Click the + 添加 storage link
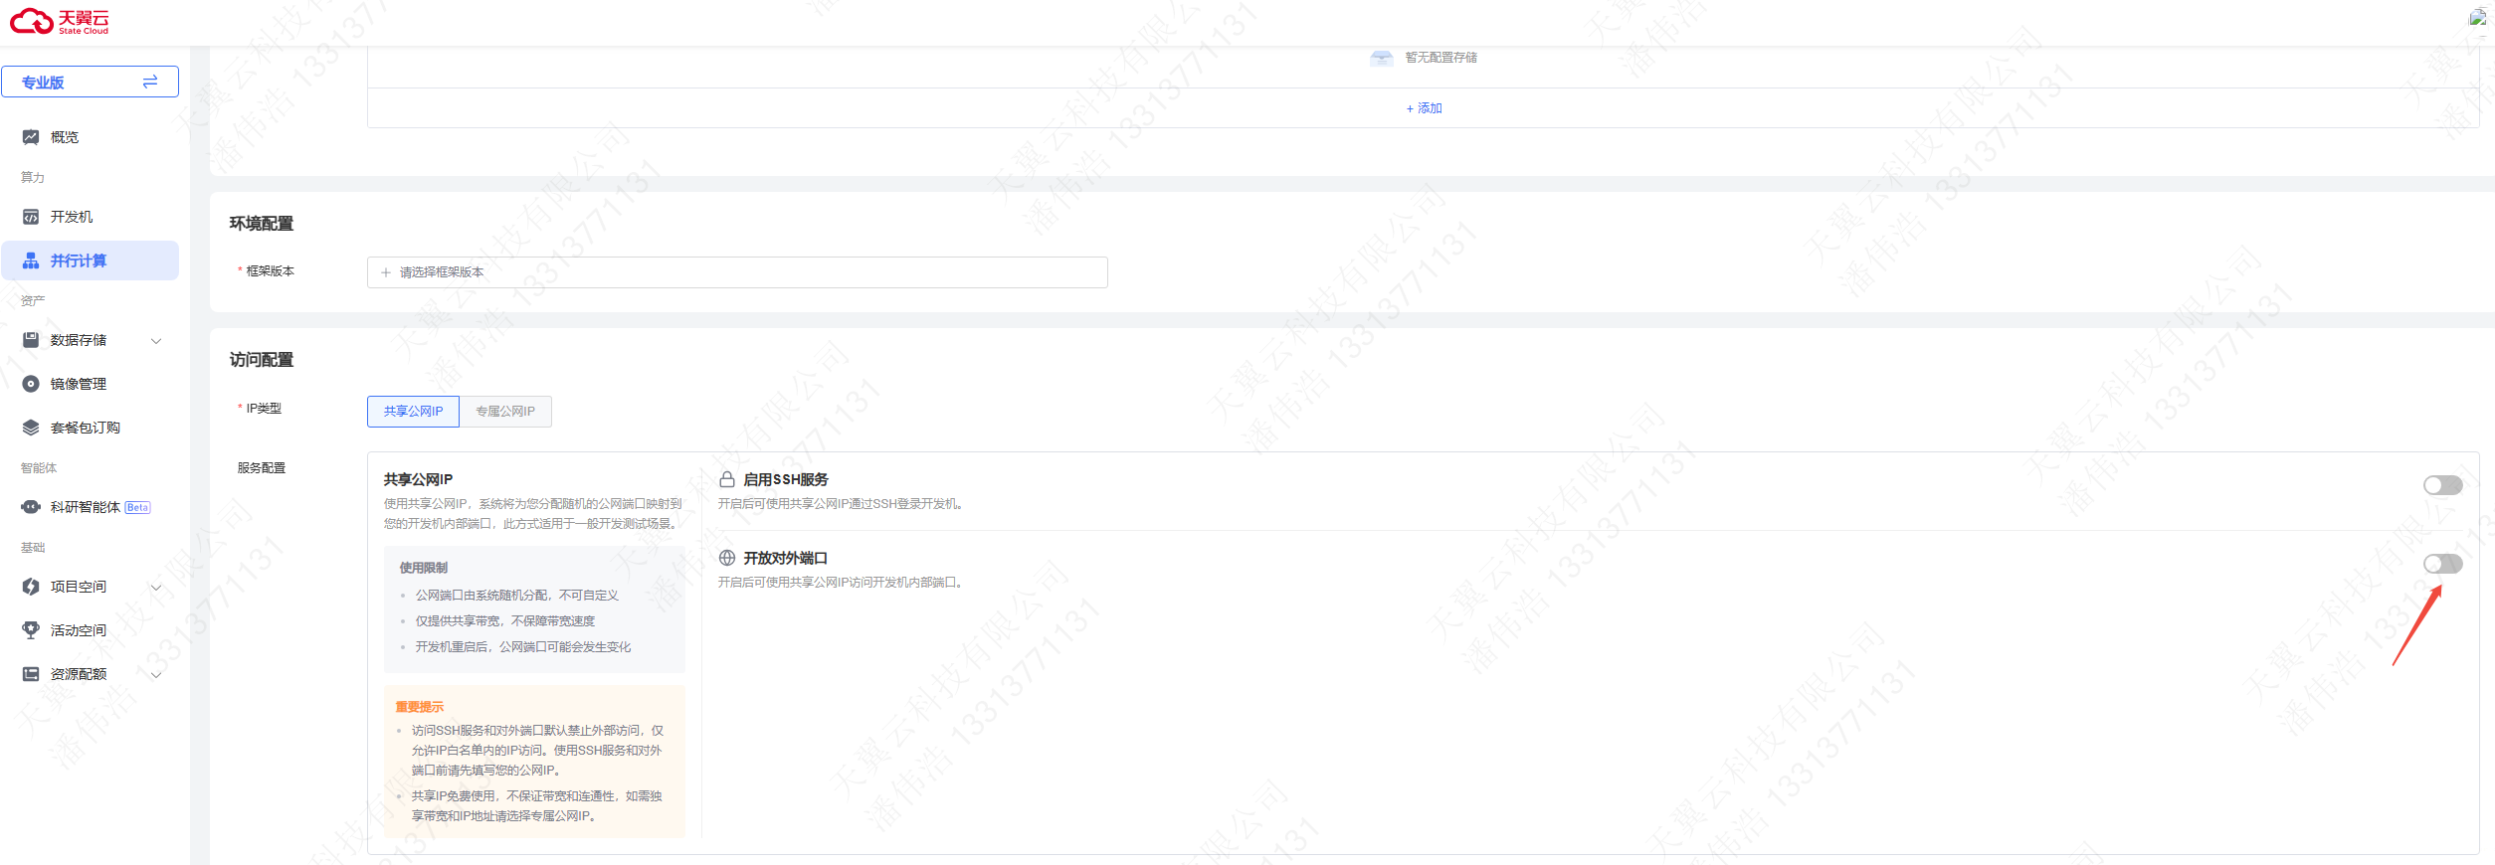The height and width of the screenshot is (865, 2495). [1424, 108]
